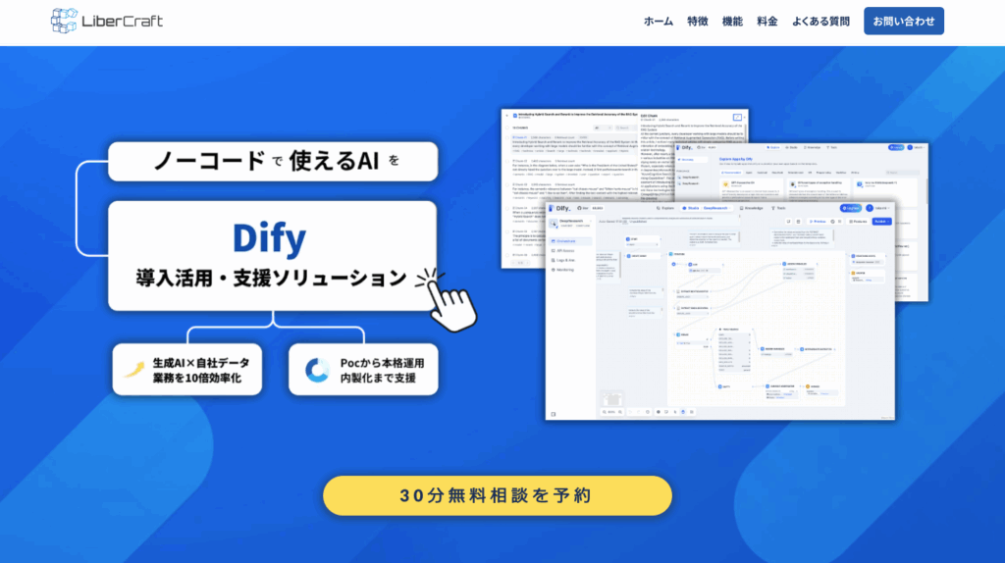This screenshot has width=1005, height=563.
Task: Go to the 特徴 section
Action: [x=698, y=22]
